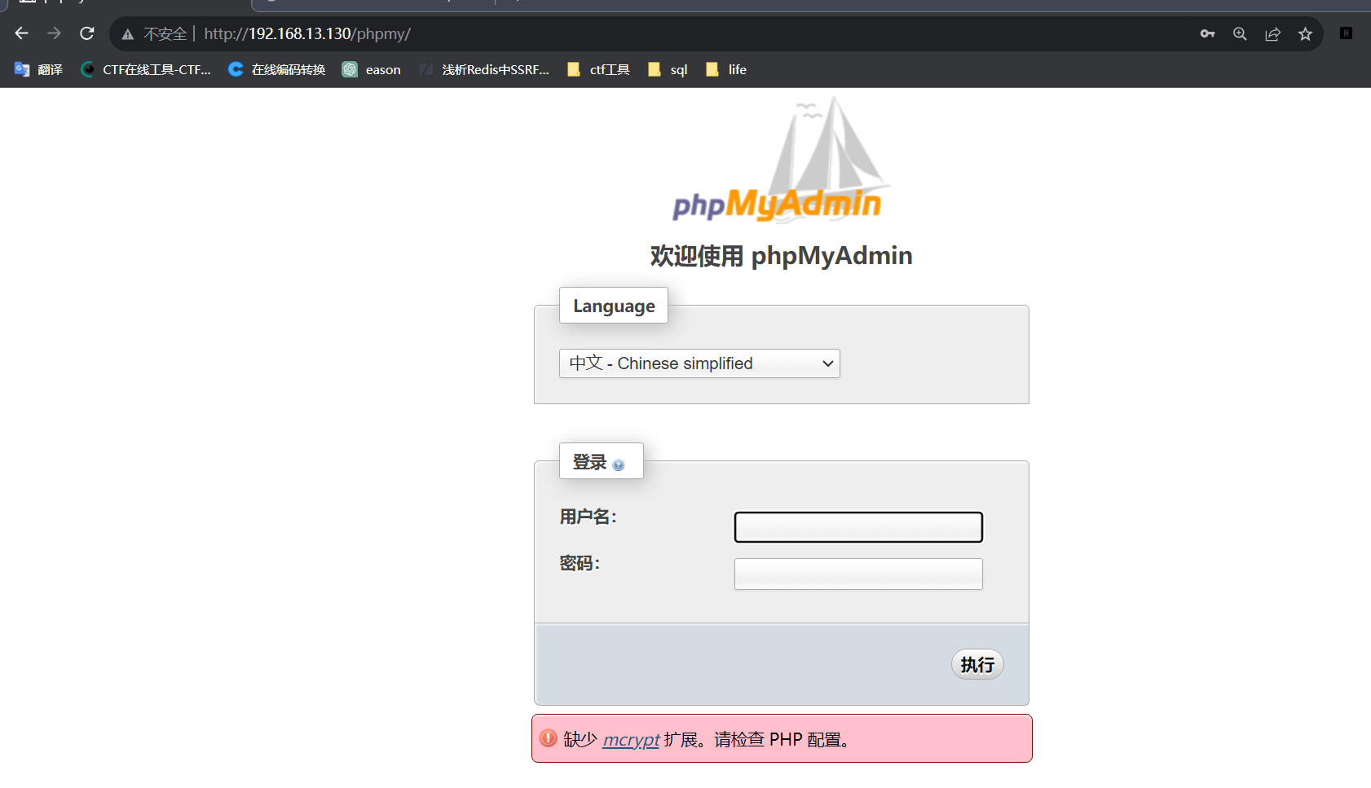The image size is (1371, 788).
Task: Go back with browser back arrow
Action: pyautogui.click(x=22, y=33)
